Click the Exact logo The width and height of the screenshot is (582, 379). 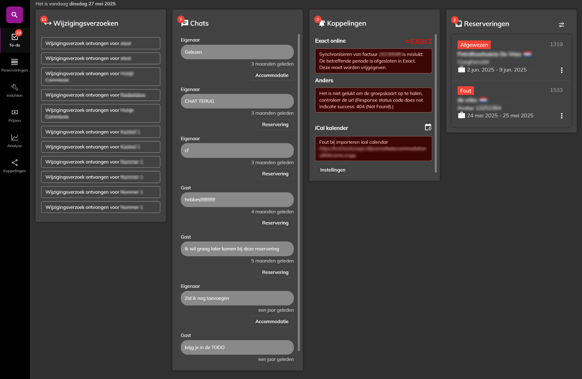[418, 41]
